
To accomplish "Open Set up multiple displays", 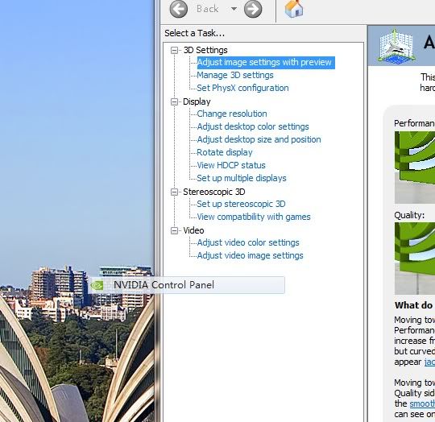I will 242,178.
